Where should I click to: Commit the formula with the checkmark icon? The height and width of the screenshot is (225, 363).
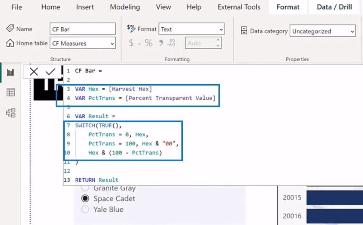[50, 72]
